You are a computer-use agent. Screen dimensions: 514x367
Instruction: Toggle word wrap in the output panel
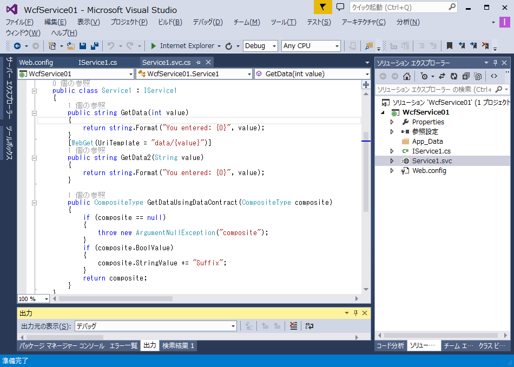pos(309,326)
